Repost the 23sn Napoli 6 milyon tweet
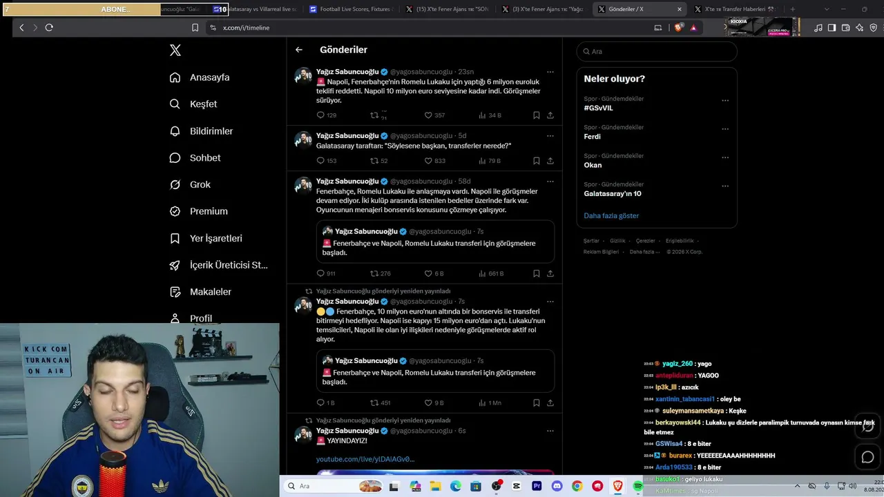 (x=374, y=115)
